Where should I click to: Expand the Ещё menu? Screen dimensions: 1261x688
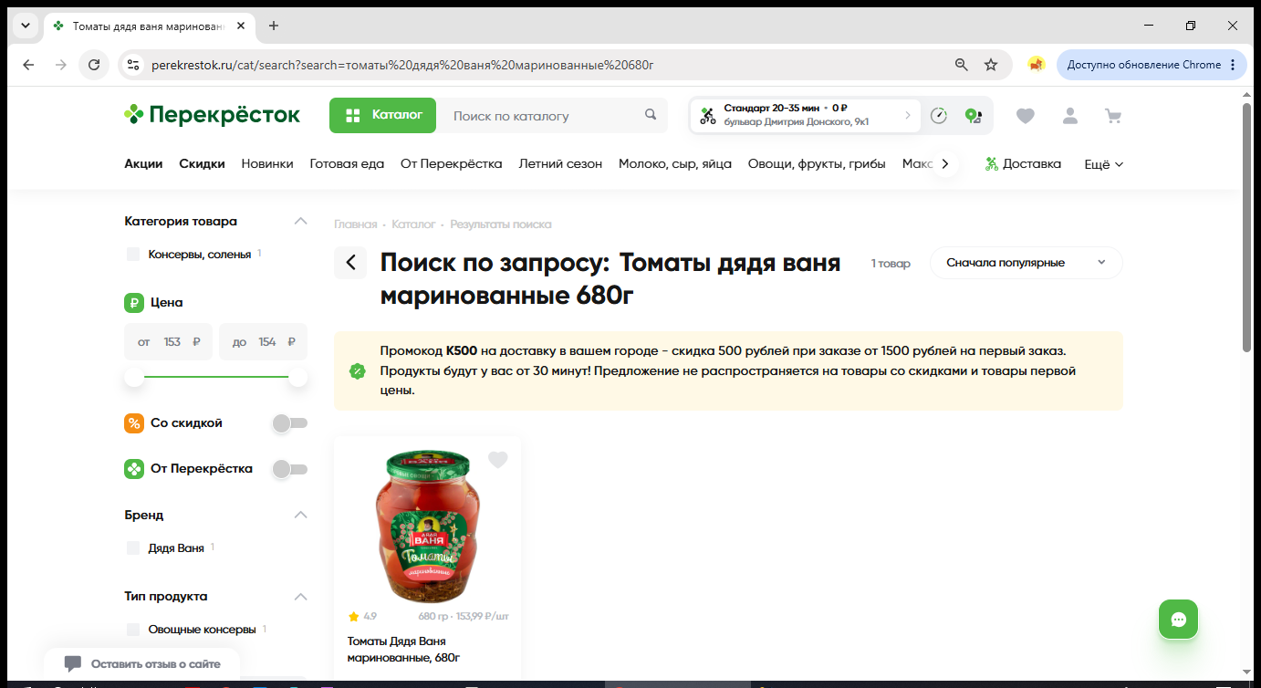tap(1103, 164)
